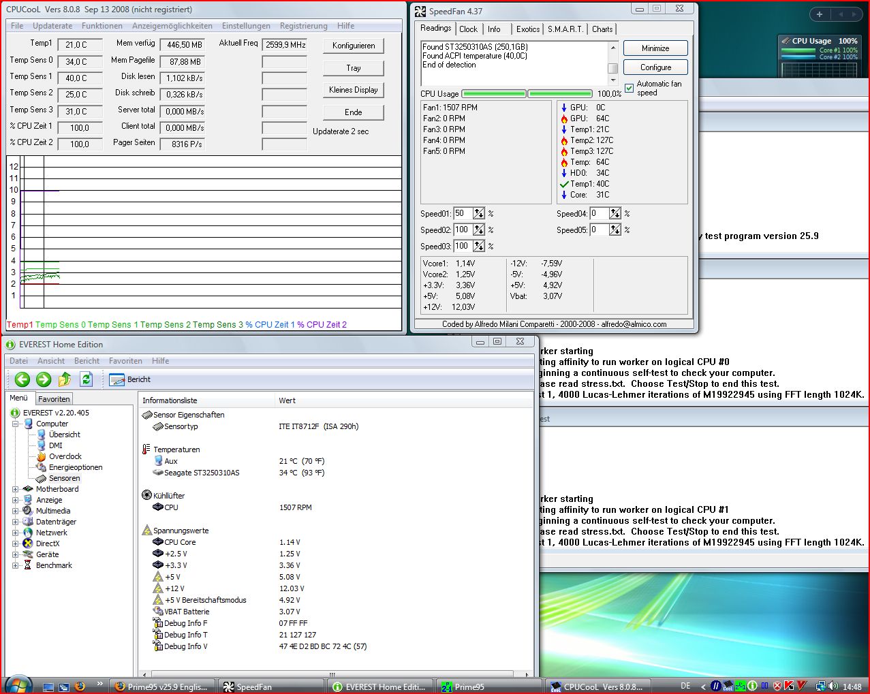Open the Einstellungen menu in CPUCool
This screenshot has height=694, width=870.
(x=246, y=26)
